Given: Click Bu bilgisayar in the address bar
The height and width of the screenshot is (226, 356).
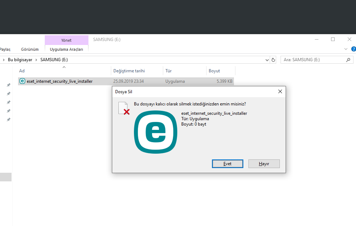Looking at the screenshot, I should coord(20,60).
